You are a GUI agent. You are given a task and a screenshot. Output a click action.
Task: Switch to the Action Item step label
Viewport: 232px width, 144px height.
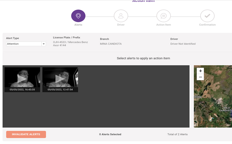(163, 25)
